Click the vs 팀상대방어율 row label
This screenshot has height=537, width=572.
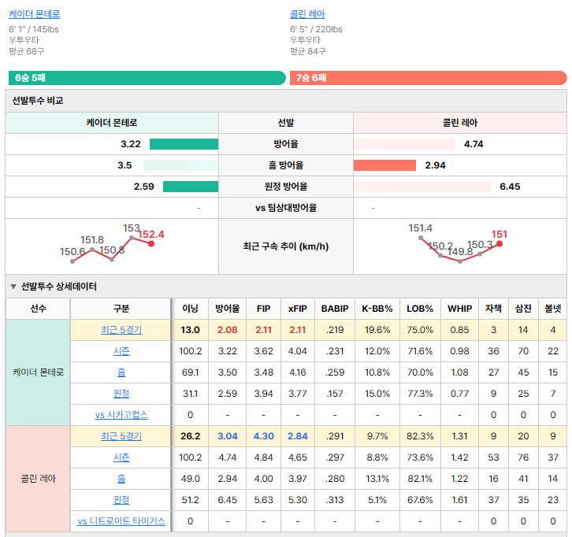point(286,208)
